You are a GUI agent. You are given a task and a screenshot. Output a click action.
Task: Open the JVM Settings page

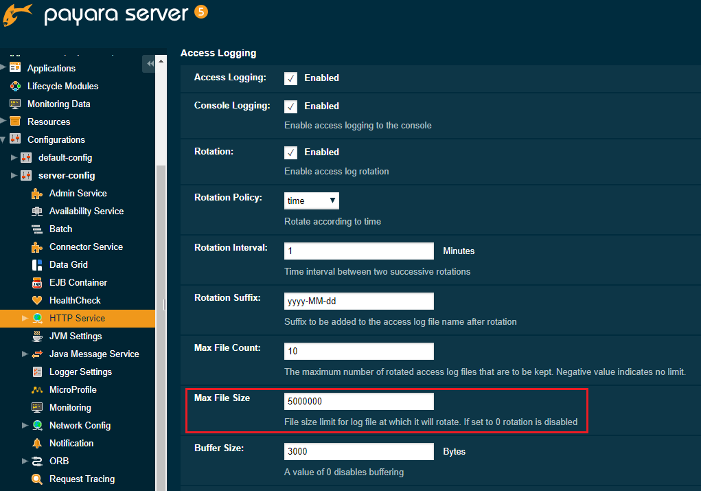(x=76, y=336)
